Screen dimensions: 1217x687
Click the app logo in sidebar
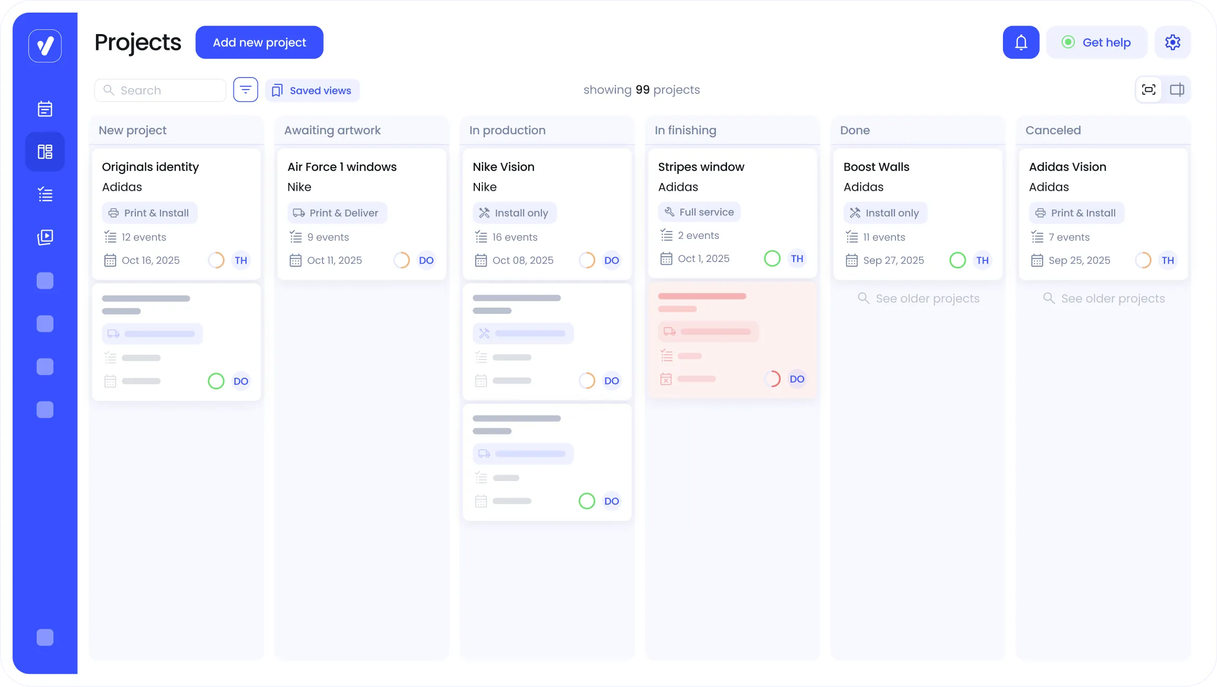pos(45,46)
